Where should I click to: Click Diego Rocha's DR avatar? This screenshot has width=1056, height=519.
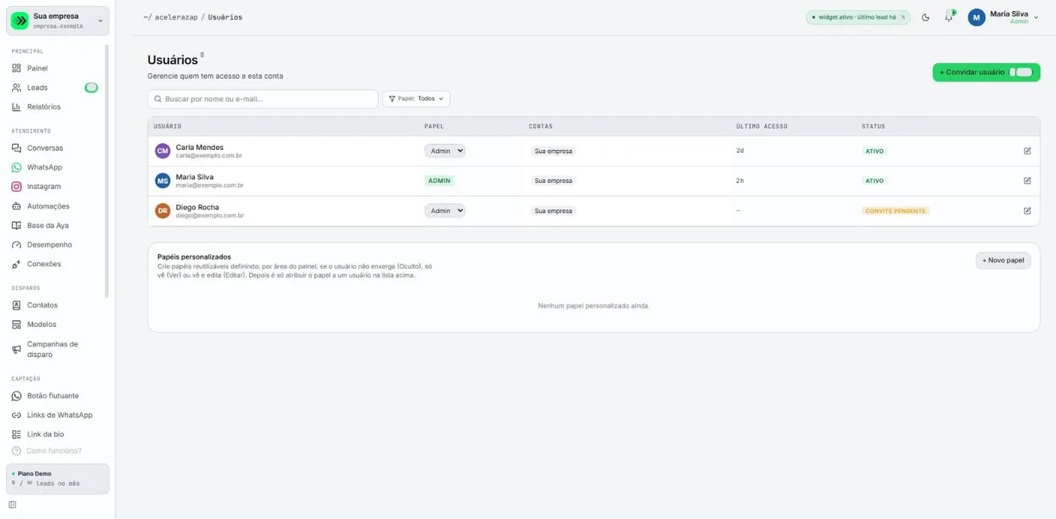pos(163,211)
